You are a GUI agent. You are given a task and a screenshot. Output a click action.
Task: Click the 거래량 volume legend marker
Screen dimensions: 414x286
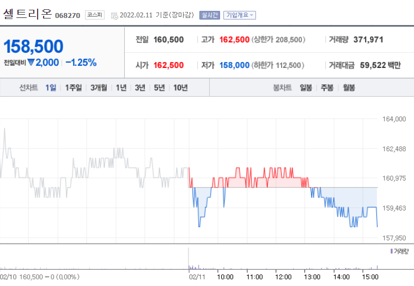pyautogui.click(x=392, y=251)
